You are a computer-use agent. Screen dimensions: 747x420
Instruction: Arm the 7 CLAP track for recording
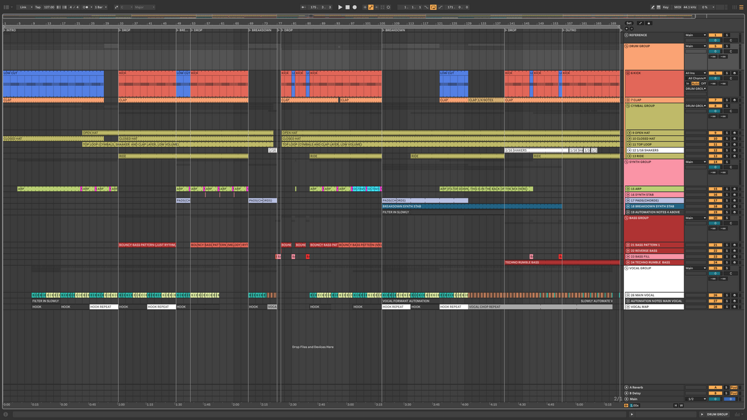735,100
